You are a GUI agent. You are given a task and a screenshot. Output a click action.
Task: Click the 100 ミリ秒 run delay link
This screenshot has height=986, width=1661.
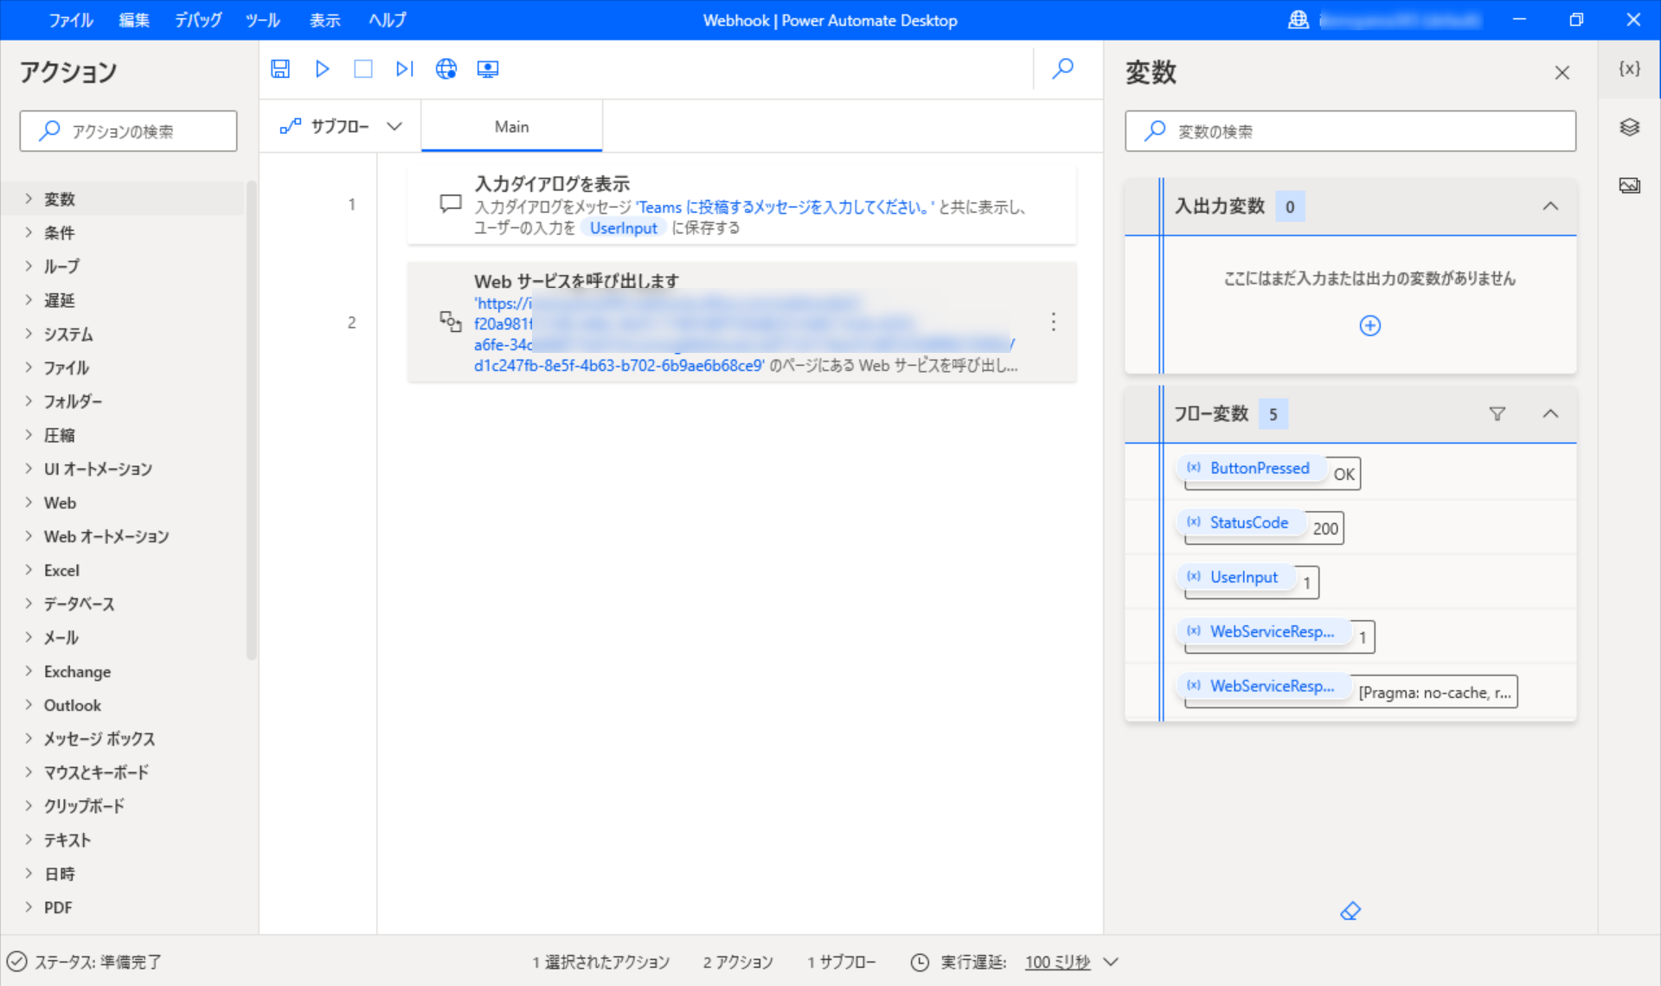pos(1057,962)
